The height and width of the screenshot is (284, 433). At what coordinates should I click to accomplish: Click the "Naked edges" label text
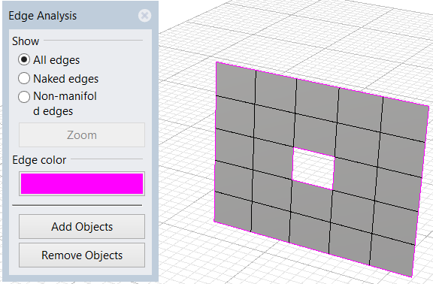coord(66,79)
